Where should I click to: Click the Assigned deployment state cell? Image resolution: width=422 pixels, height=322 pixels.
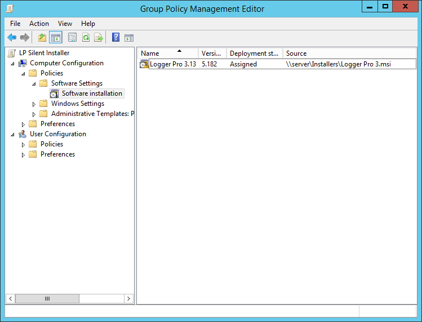click(x=243, y=64)
